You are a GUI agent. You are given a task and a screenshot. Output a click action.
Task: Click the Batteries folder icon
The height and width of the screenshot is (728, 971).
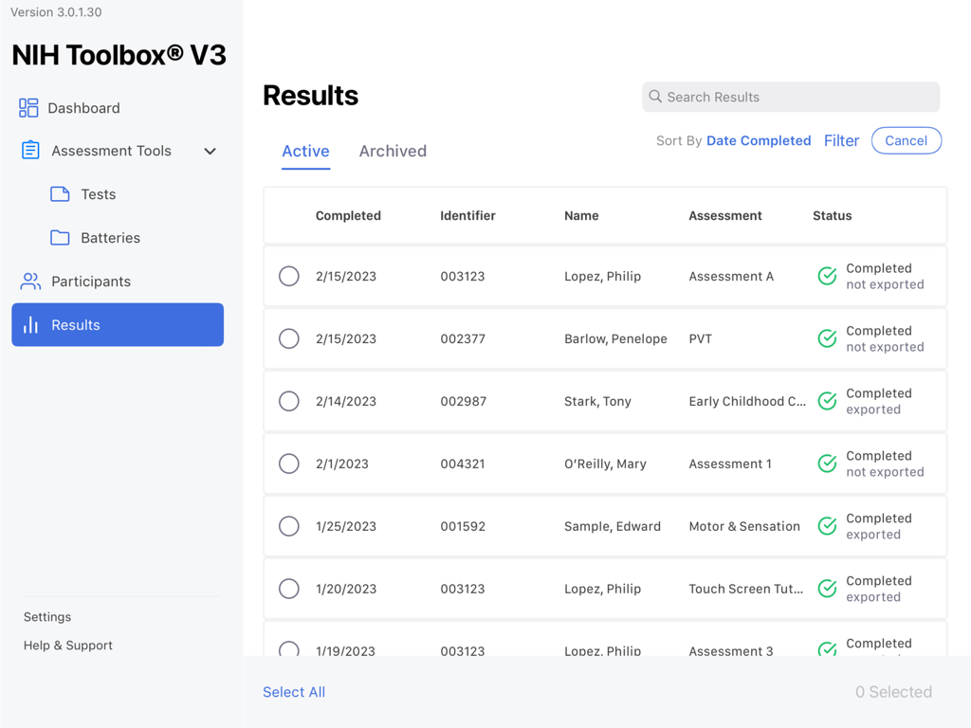60,238
